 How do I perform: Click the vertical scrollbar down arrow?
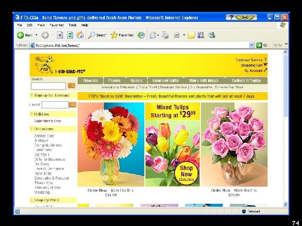coord(286,204)
